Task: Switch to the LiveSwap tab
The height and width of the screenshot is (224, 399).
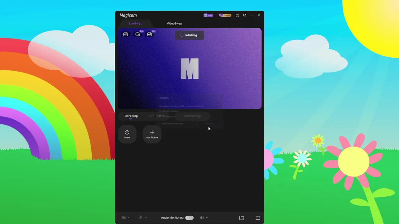Action: (136, 23)
